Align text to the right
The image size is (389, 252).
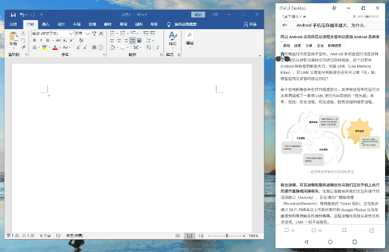coord(126,40)
